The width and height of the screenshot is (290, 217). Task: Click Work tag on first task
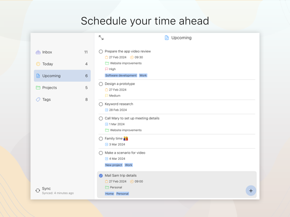pos(143,75)
